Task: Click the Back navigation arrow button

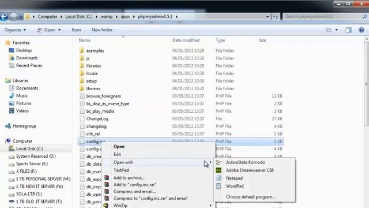Action: [x=4, y=17]
